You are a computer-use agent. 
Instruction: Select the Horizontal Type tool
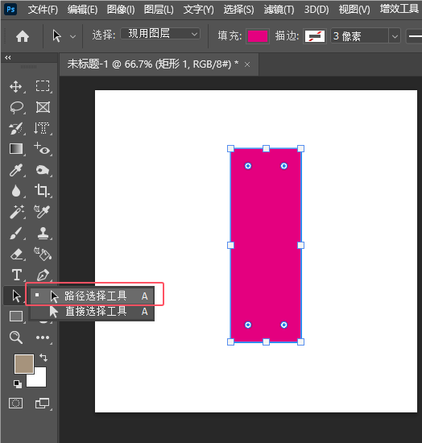pyautogui.click(x=17, y=275)
